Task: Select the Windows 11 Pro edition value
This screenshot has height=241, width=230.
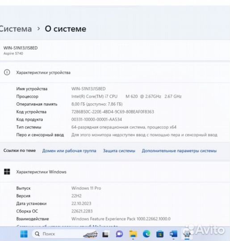Action: pos(86,188)
